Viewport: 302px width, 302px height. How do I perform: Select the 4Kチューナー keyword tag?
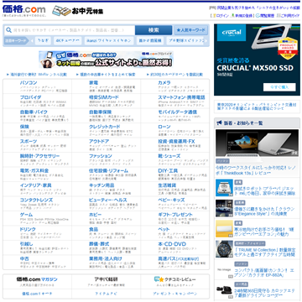68,41
